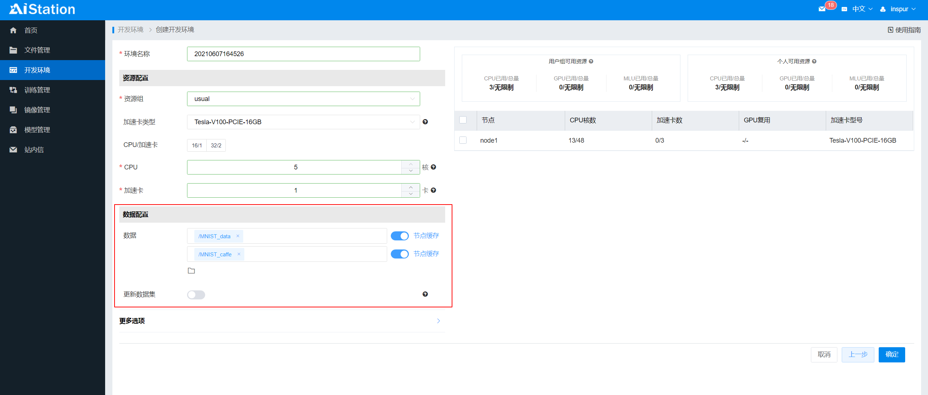Click the environment name input field
This screenshot has height=395, width=928.
pyautogui.click(x=303, y=54)
